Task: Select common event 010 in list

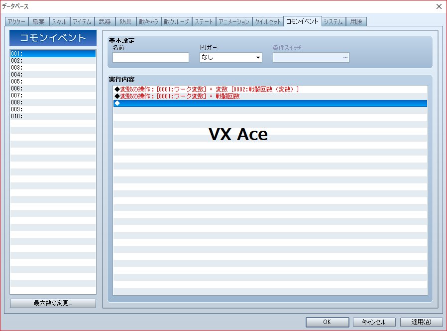Action: coord(53,116)
